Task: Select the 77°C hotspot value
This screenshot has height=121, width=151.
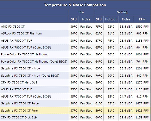Action: coord(111,89)
